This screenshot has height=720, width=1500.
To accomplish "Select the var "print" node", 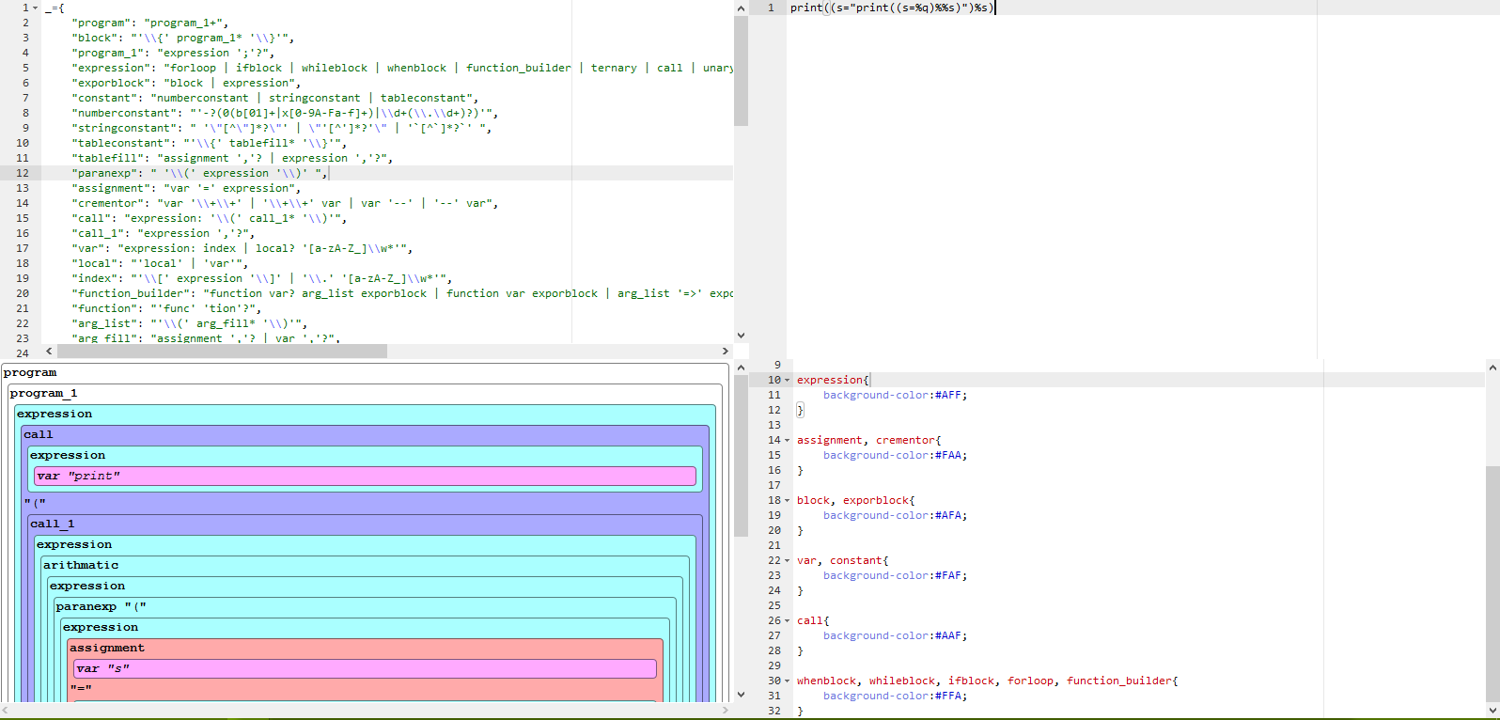I will (365, 476).
